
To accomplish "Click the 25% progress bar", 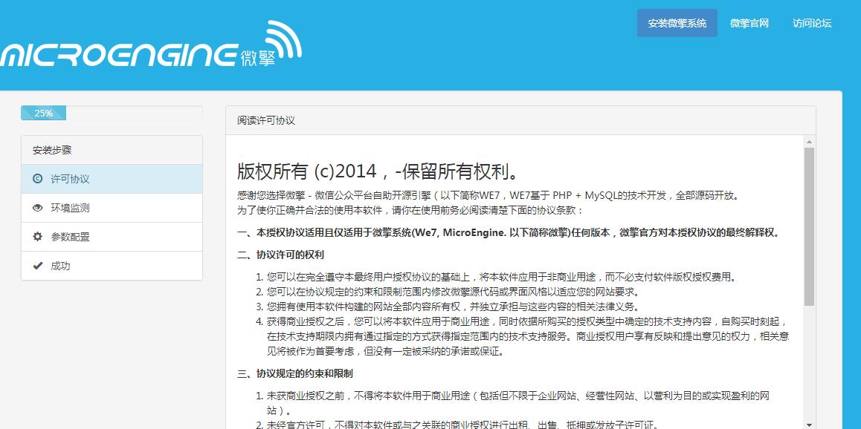I will click(44, 113).
